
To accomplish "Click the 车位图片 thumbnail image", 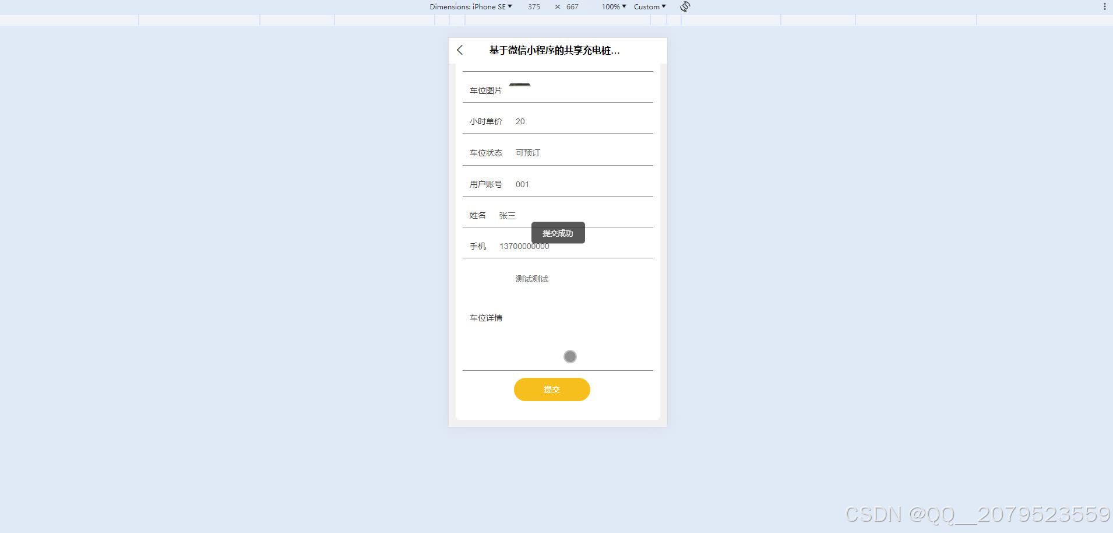I will [x=520, y=85].
